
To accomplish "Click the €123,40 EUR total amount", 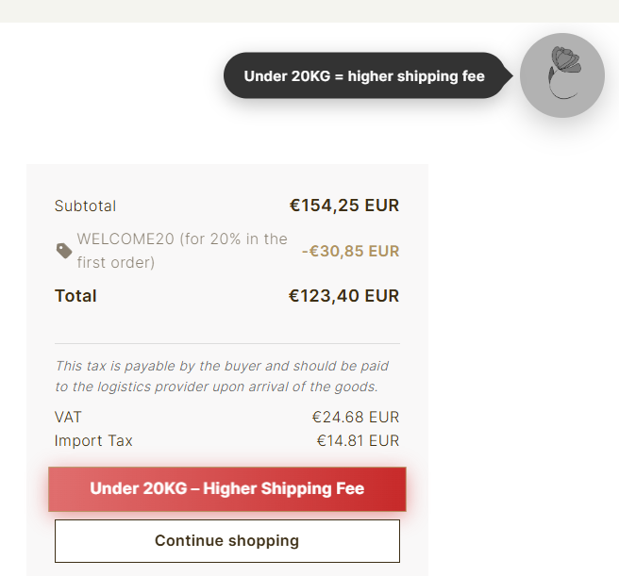I will (x=343, y=296).
